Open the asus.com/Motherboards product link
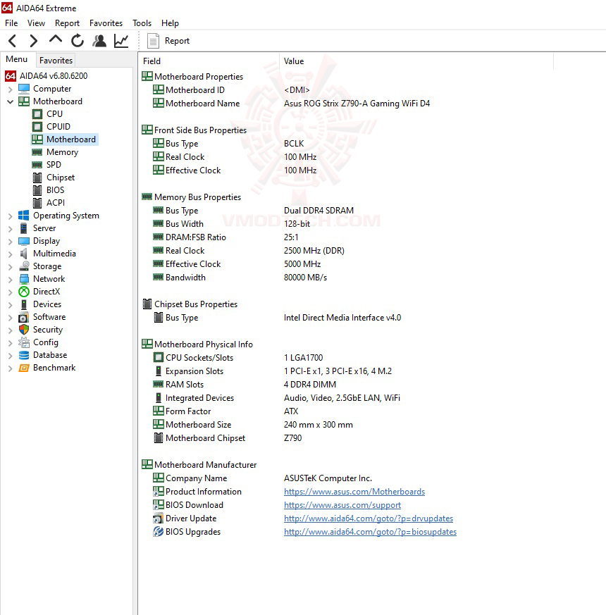 (x=354, y=492)
